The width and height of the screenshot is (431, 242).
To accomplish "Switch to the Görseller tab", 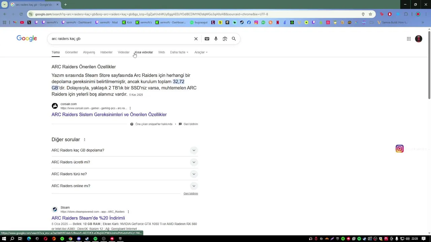I will click(x=71, y=52).
